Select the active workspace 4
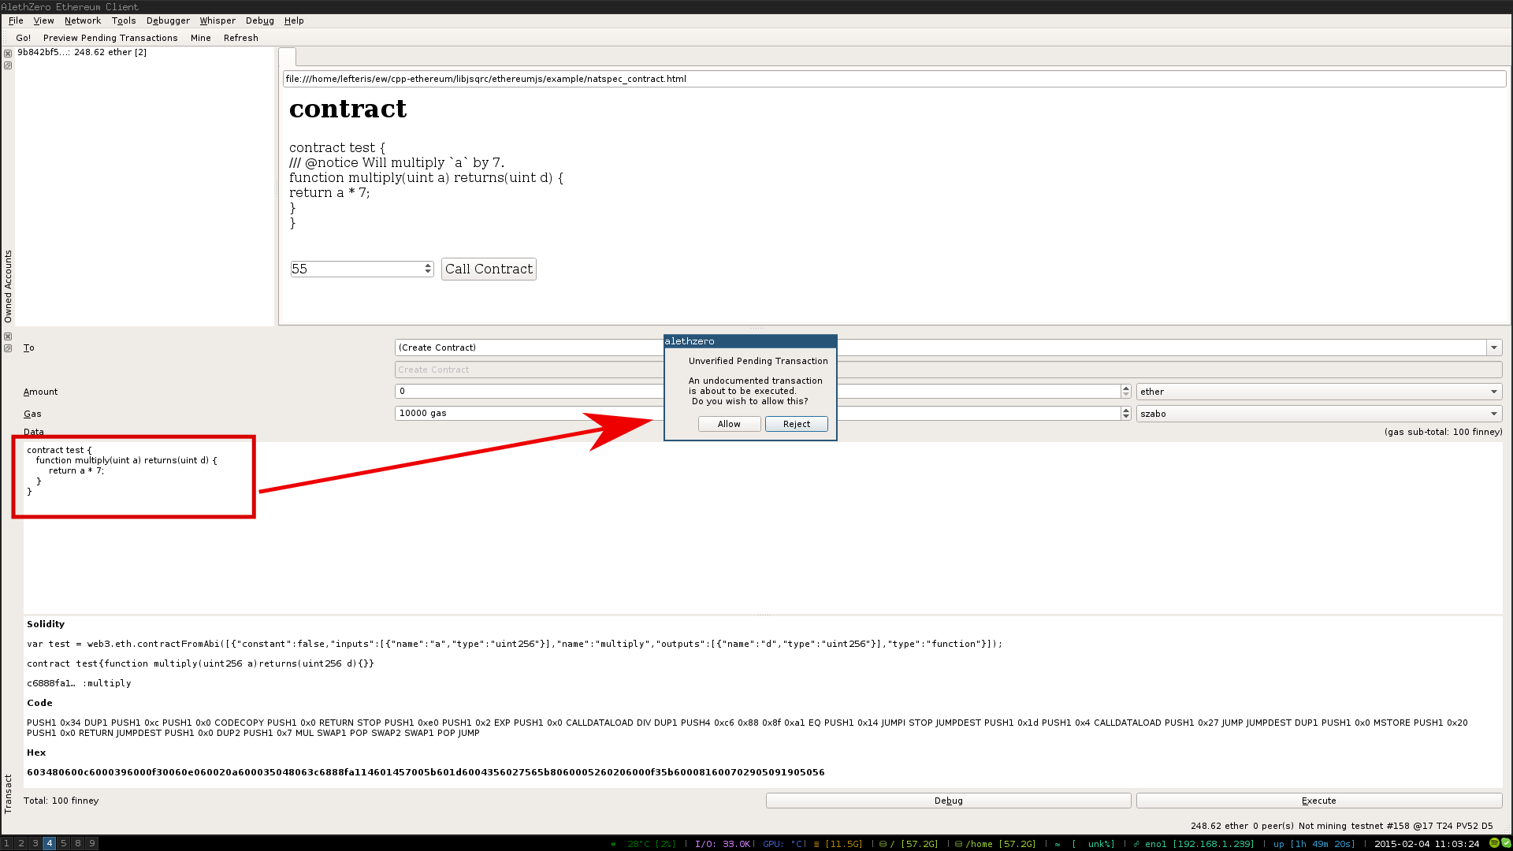 pyautogui.click(x=50, y=843)
